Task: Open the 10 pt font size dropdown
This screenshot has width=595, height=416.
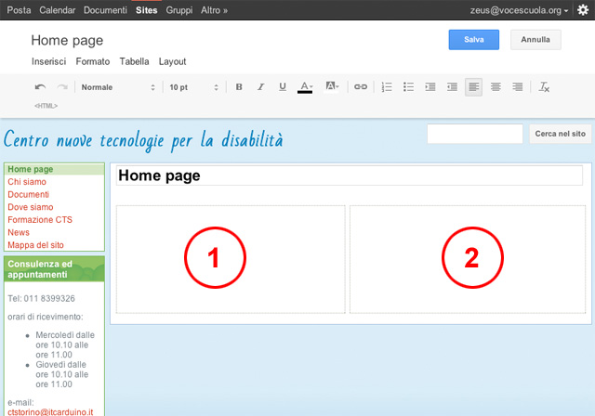Action: (x=193, y=87)
